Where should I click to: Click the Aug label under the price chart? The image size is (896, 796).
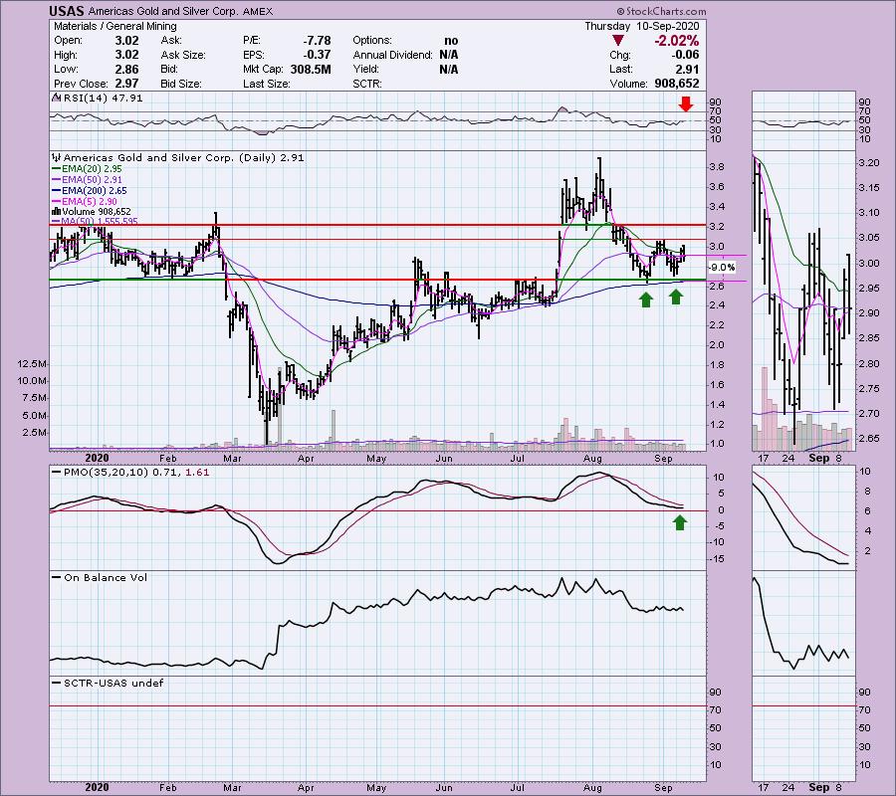pos(593,459)
